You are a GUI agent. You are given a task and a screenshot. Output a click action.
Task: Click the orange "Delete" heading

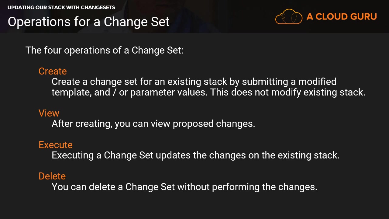[52, 176]
